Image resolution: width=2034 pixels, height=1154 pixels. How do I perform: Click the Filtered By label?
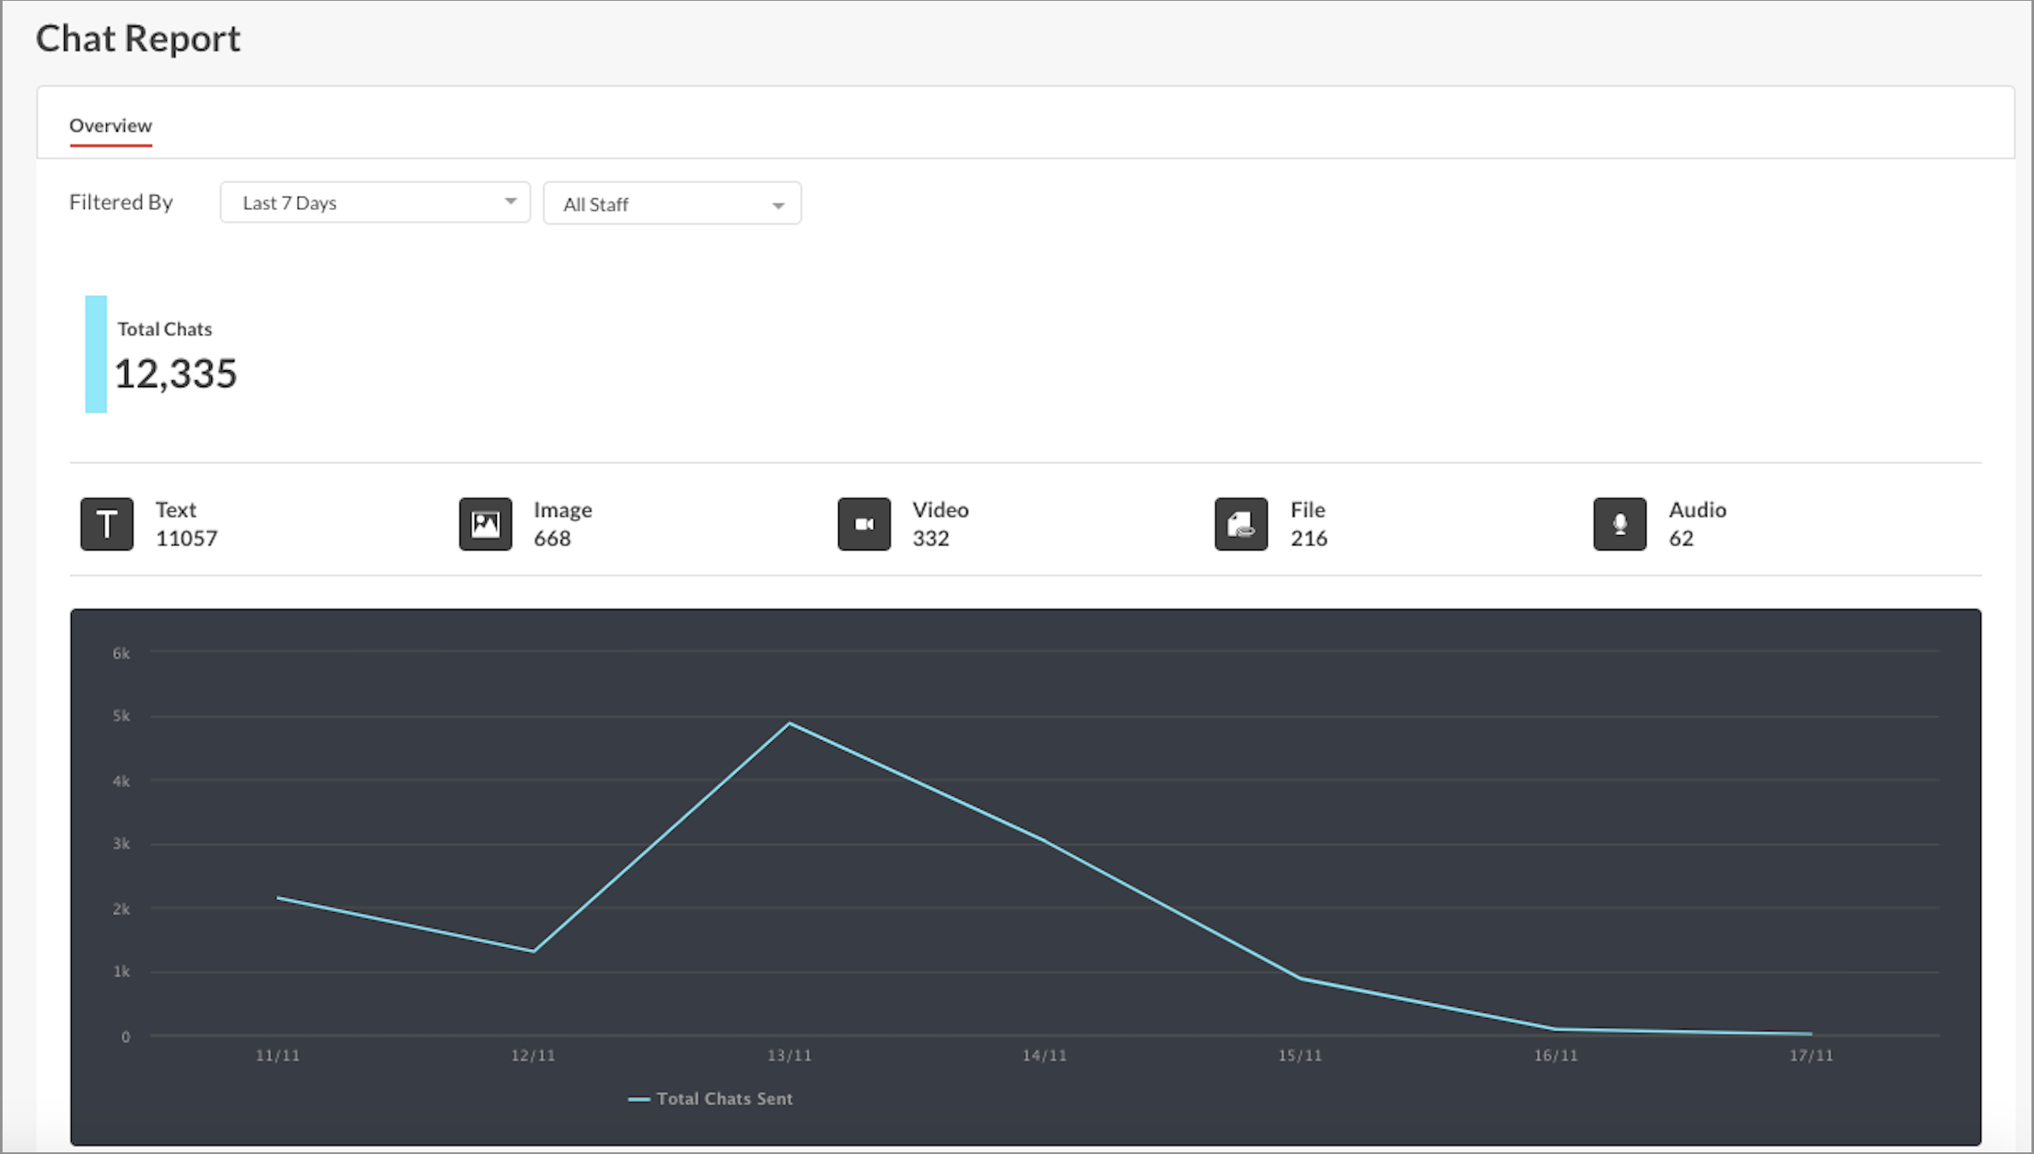click(121, 203)
